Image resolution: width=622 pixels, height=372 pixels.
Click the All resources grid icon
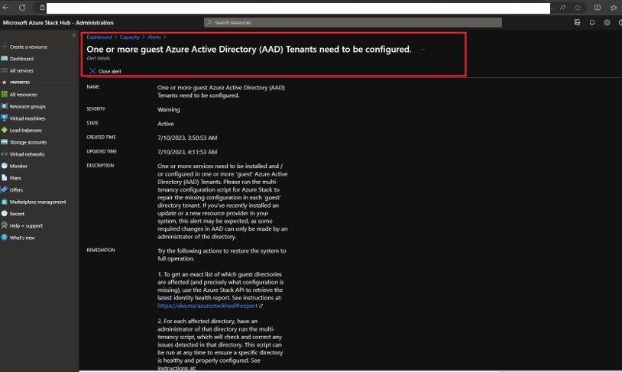(x=5, y=95)
